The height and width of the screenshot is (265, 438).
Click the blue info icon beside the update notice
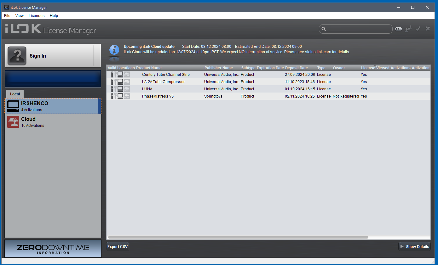[114, 50]
